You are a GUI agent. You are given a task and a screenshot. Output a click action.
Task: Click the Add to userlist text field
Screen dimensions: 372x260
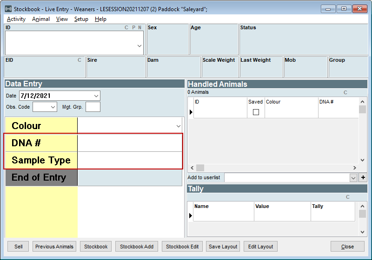click(x=287, y=178)
